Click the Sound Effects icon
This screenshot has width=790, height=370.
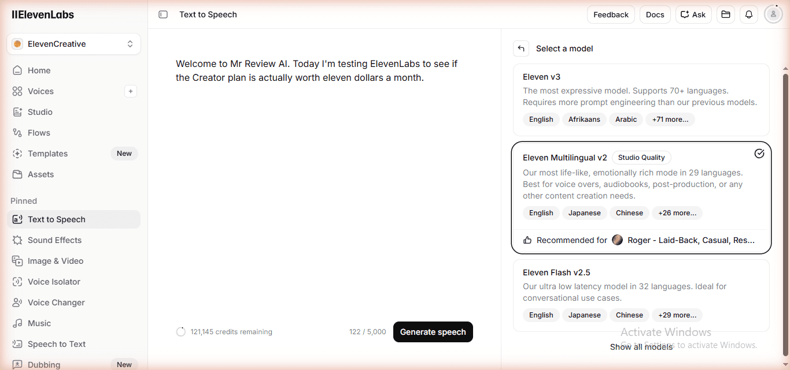coord(17,240)
